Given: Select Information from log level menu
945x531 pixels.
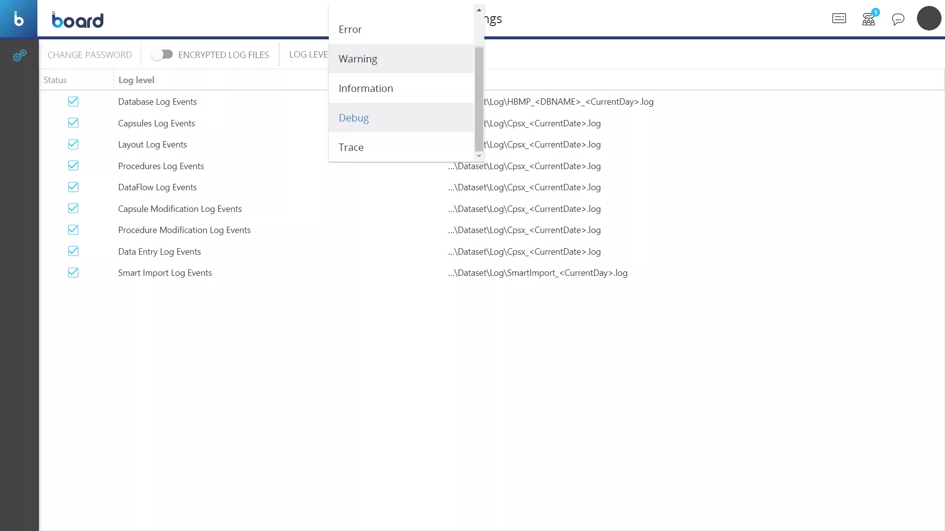Looking at the screenshot, I should [365, 88].
